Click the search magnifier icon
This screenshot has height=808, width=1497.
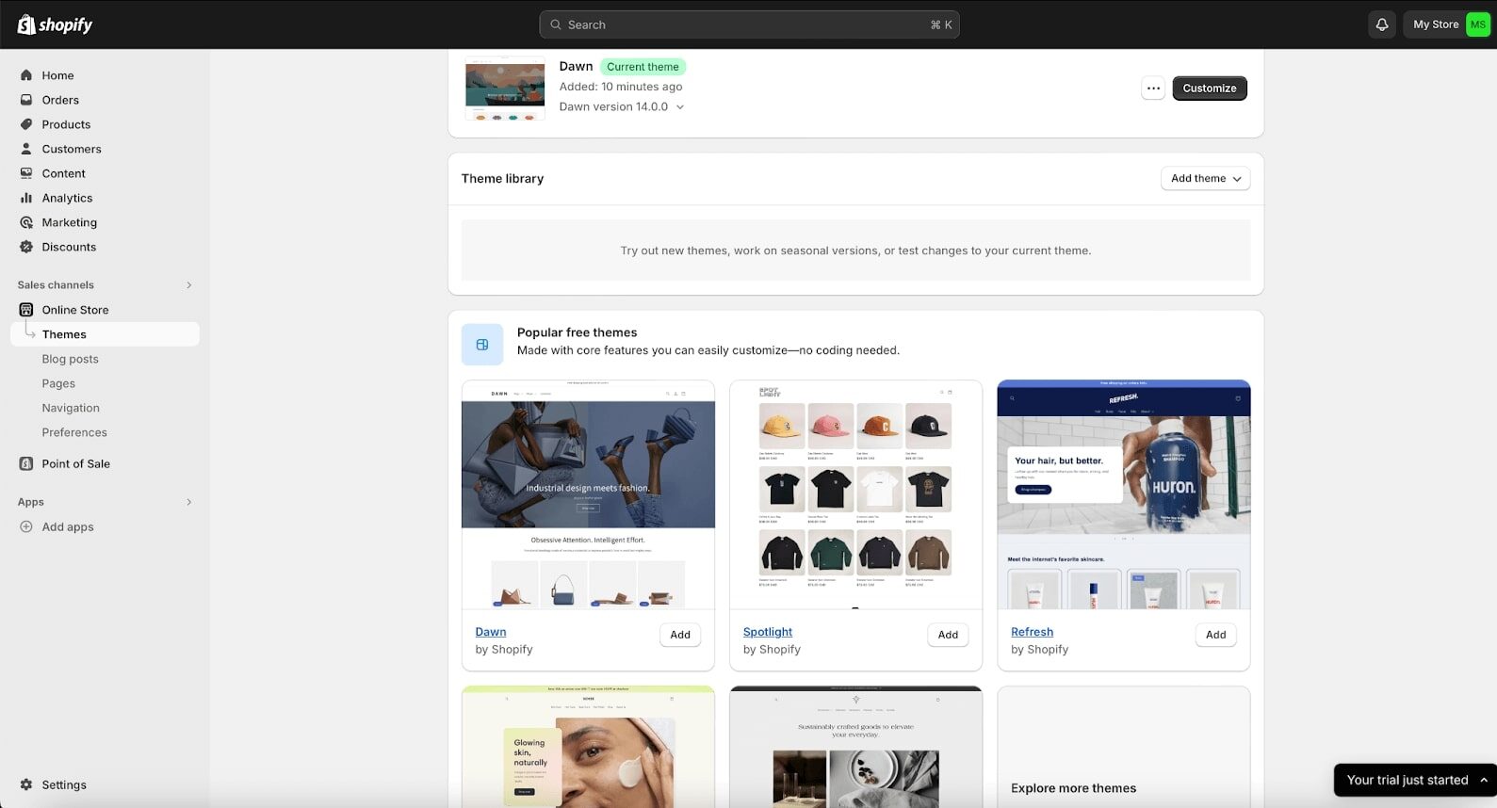[x=556, y=24]
